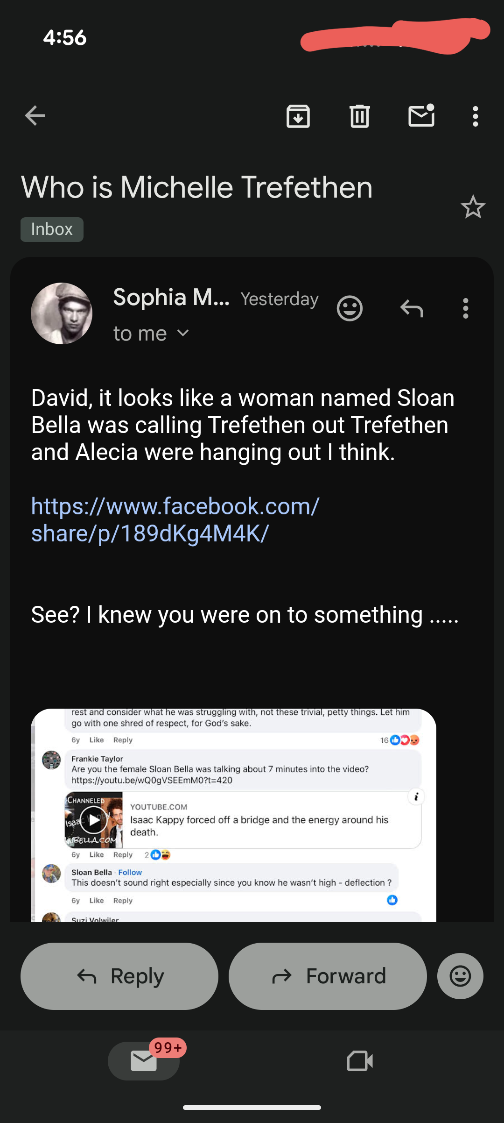Screen dimensions: 504x1123
Task: Star the Michelle Trefethen email
Action: [473, 207]
